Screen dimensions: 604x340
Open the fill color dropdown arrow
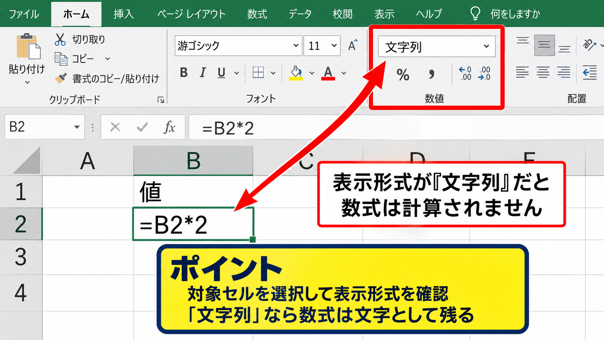click(311, 73)
